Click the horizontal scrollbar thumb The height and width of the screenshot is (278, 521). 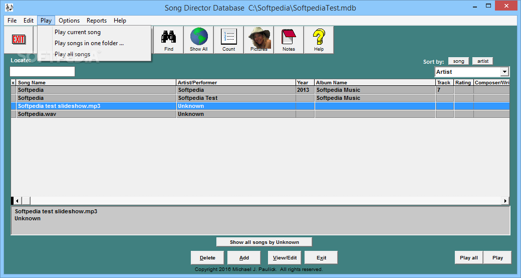pyautogui.click(x=26, y=201)
